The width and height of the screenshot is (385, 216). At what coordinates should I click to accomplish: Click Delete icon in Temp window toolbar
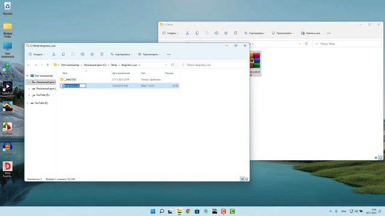click(235, 33)
